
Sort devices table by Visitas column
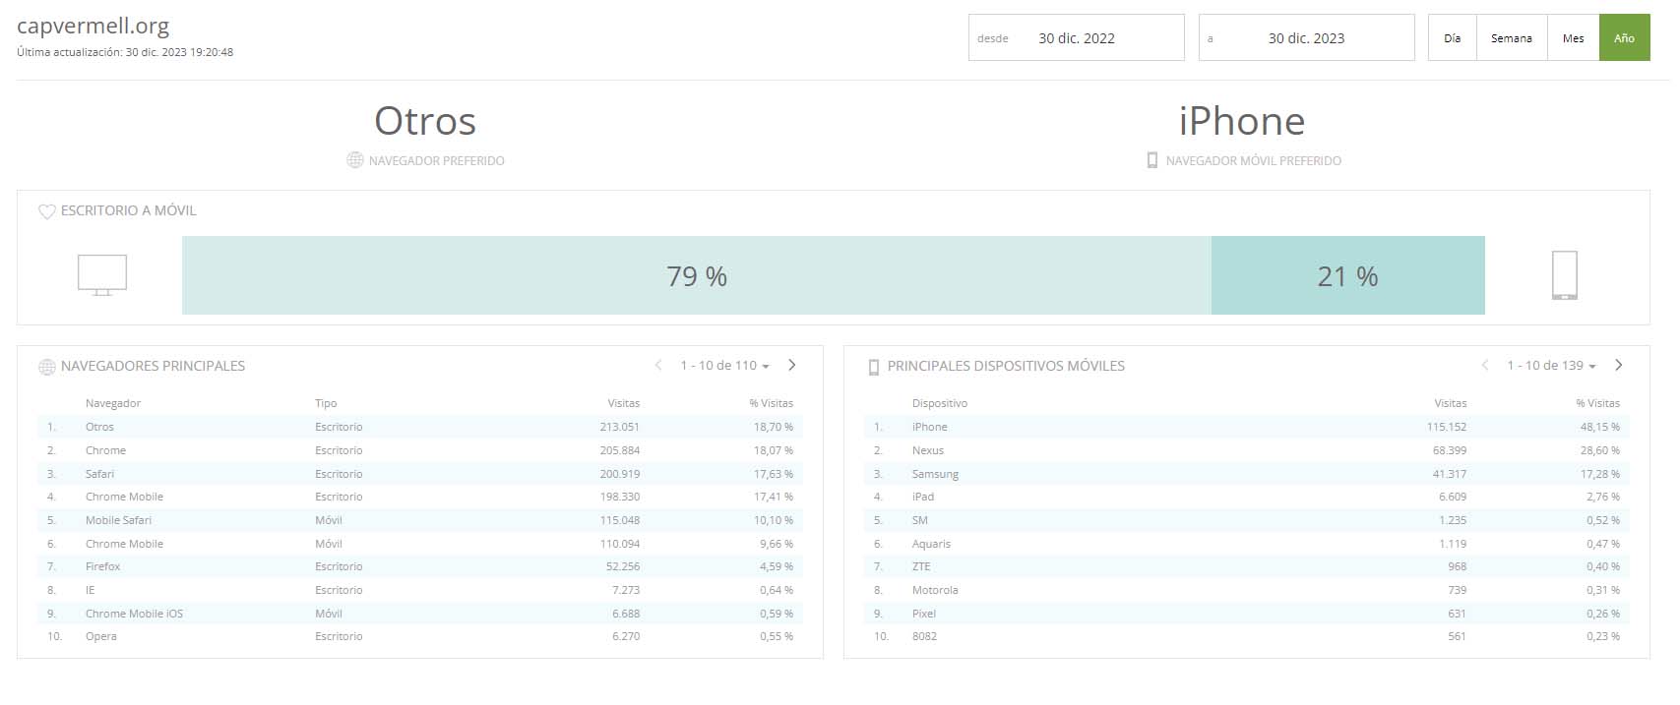pos(1451,403)
